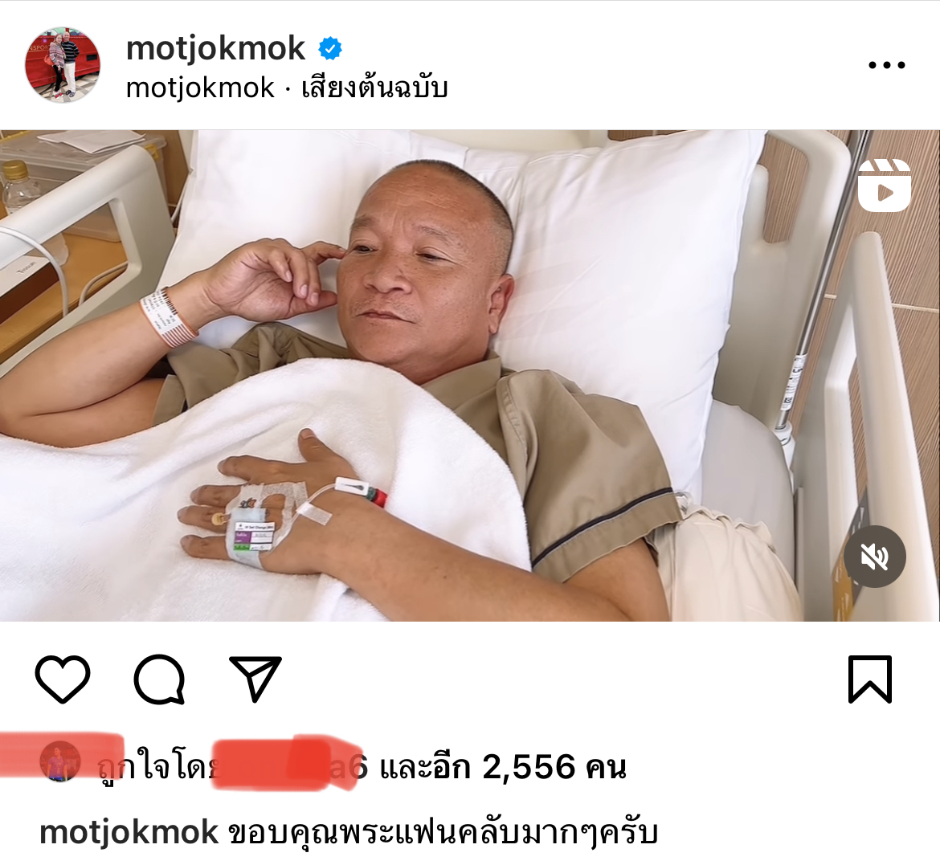
Task: Open the motjokmok profile picture
Action: pos(63,65)
